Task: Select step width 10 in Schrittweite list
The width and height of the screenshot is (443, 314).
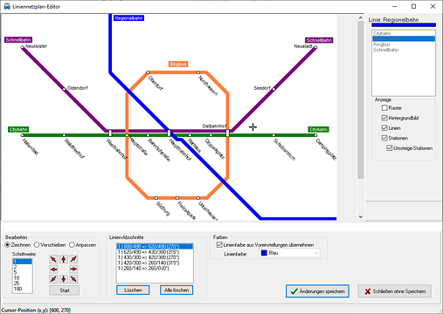Action: pyautogui.click(x=23, y=277)
